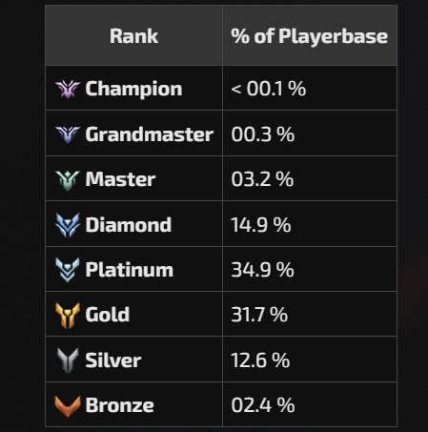Click the Grandmaster text label
This screenshot has width=428, height=432.
[x=149, y=134]
